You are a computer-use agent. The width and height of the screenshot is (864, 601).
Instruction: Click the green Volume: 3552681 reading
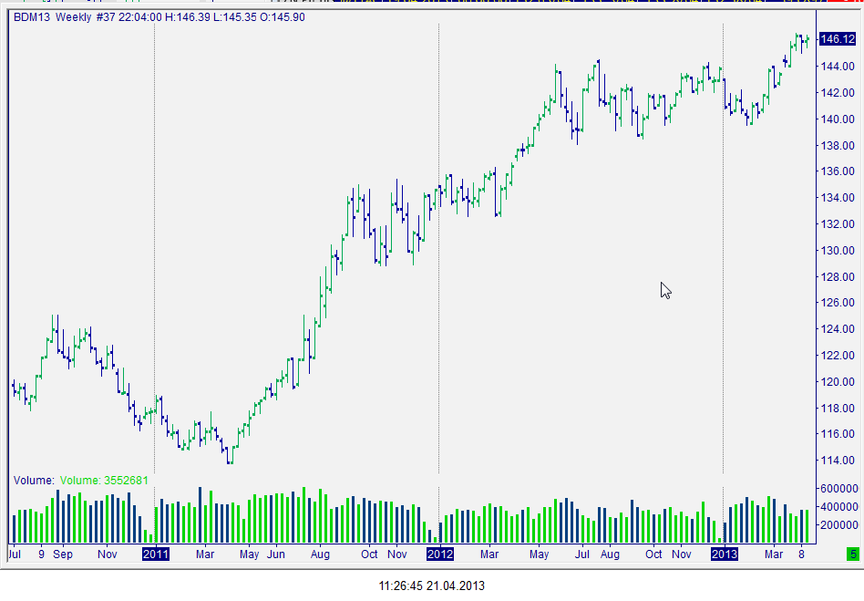tap(104, 481)
